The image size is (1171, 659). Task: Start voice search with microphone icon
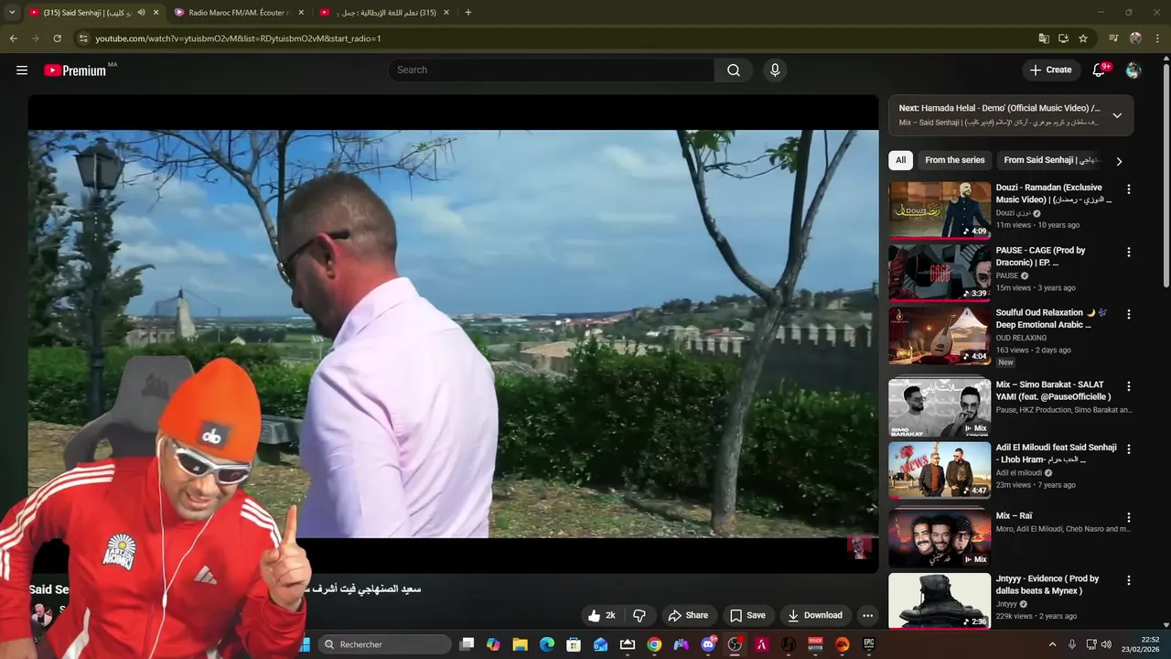[775, 70]
